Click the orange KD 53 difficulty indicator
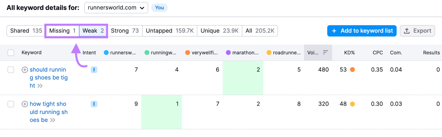 point(352,70)
